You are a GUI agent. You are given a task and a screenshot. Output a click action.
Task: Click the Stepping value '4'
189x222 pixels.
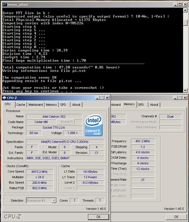[x=97, y=147]
